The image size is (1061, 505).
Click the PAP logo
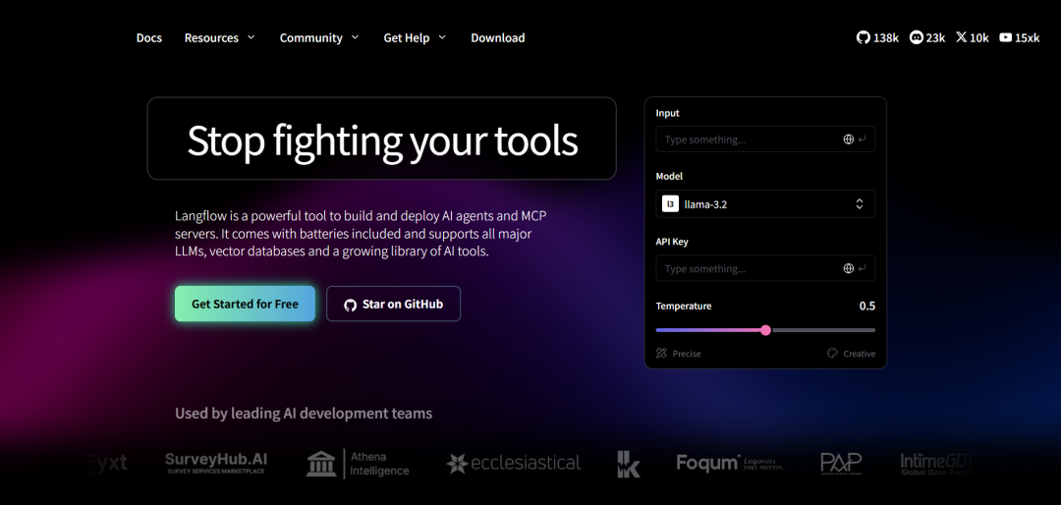[x=841, y=464]
